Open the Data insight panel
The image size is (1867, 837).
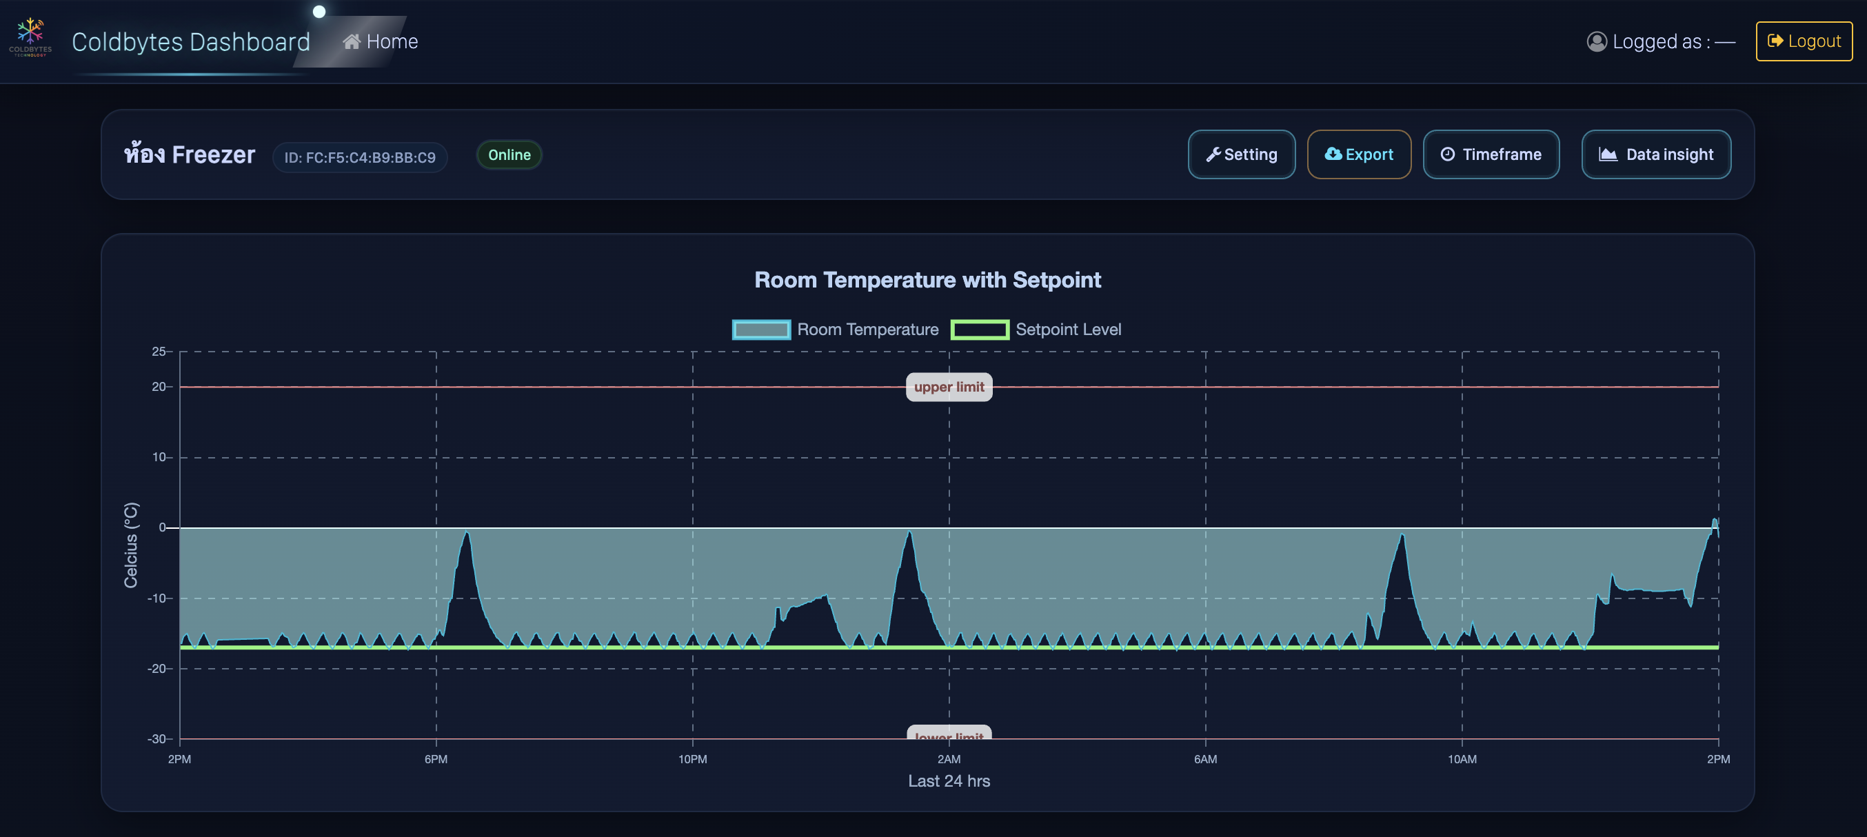1657,154
